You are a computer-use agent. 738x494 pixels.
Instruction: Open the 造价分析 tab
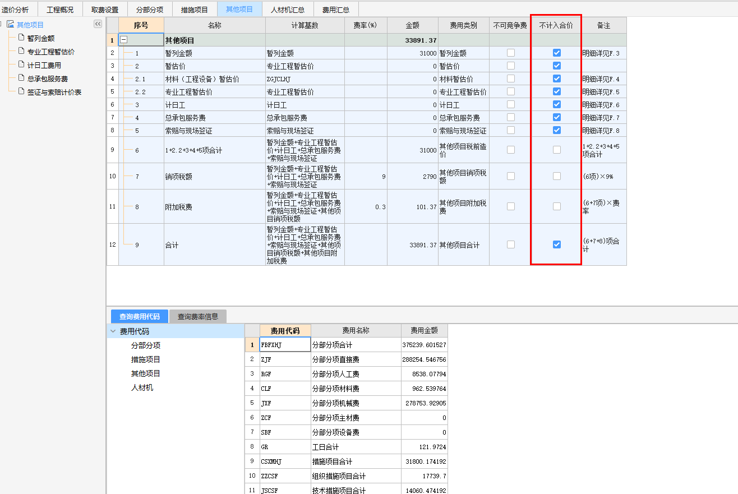(16, 10)
